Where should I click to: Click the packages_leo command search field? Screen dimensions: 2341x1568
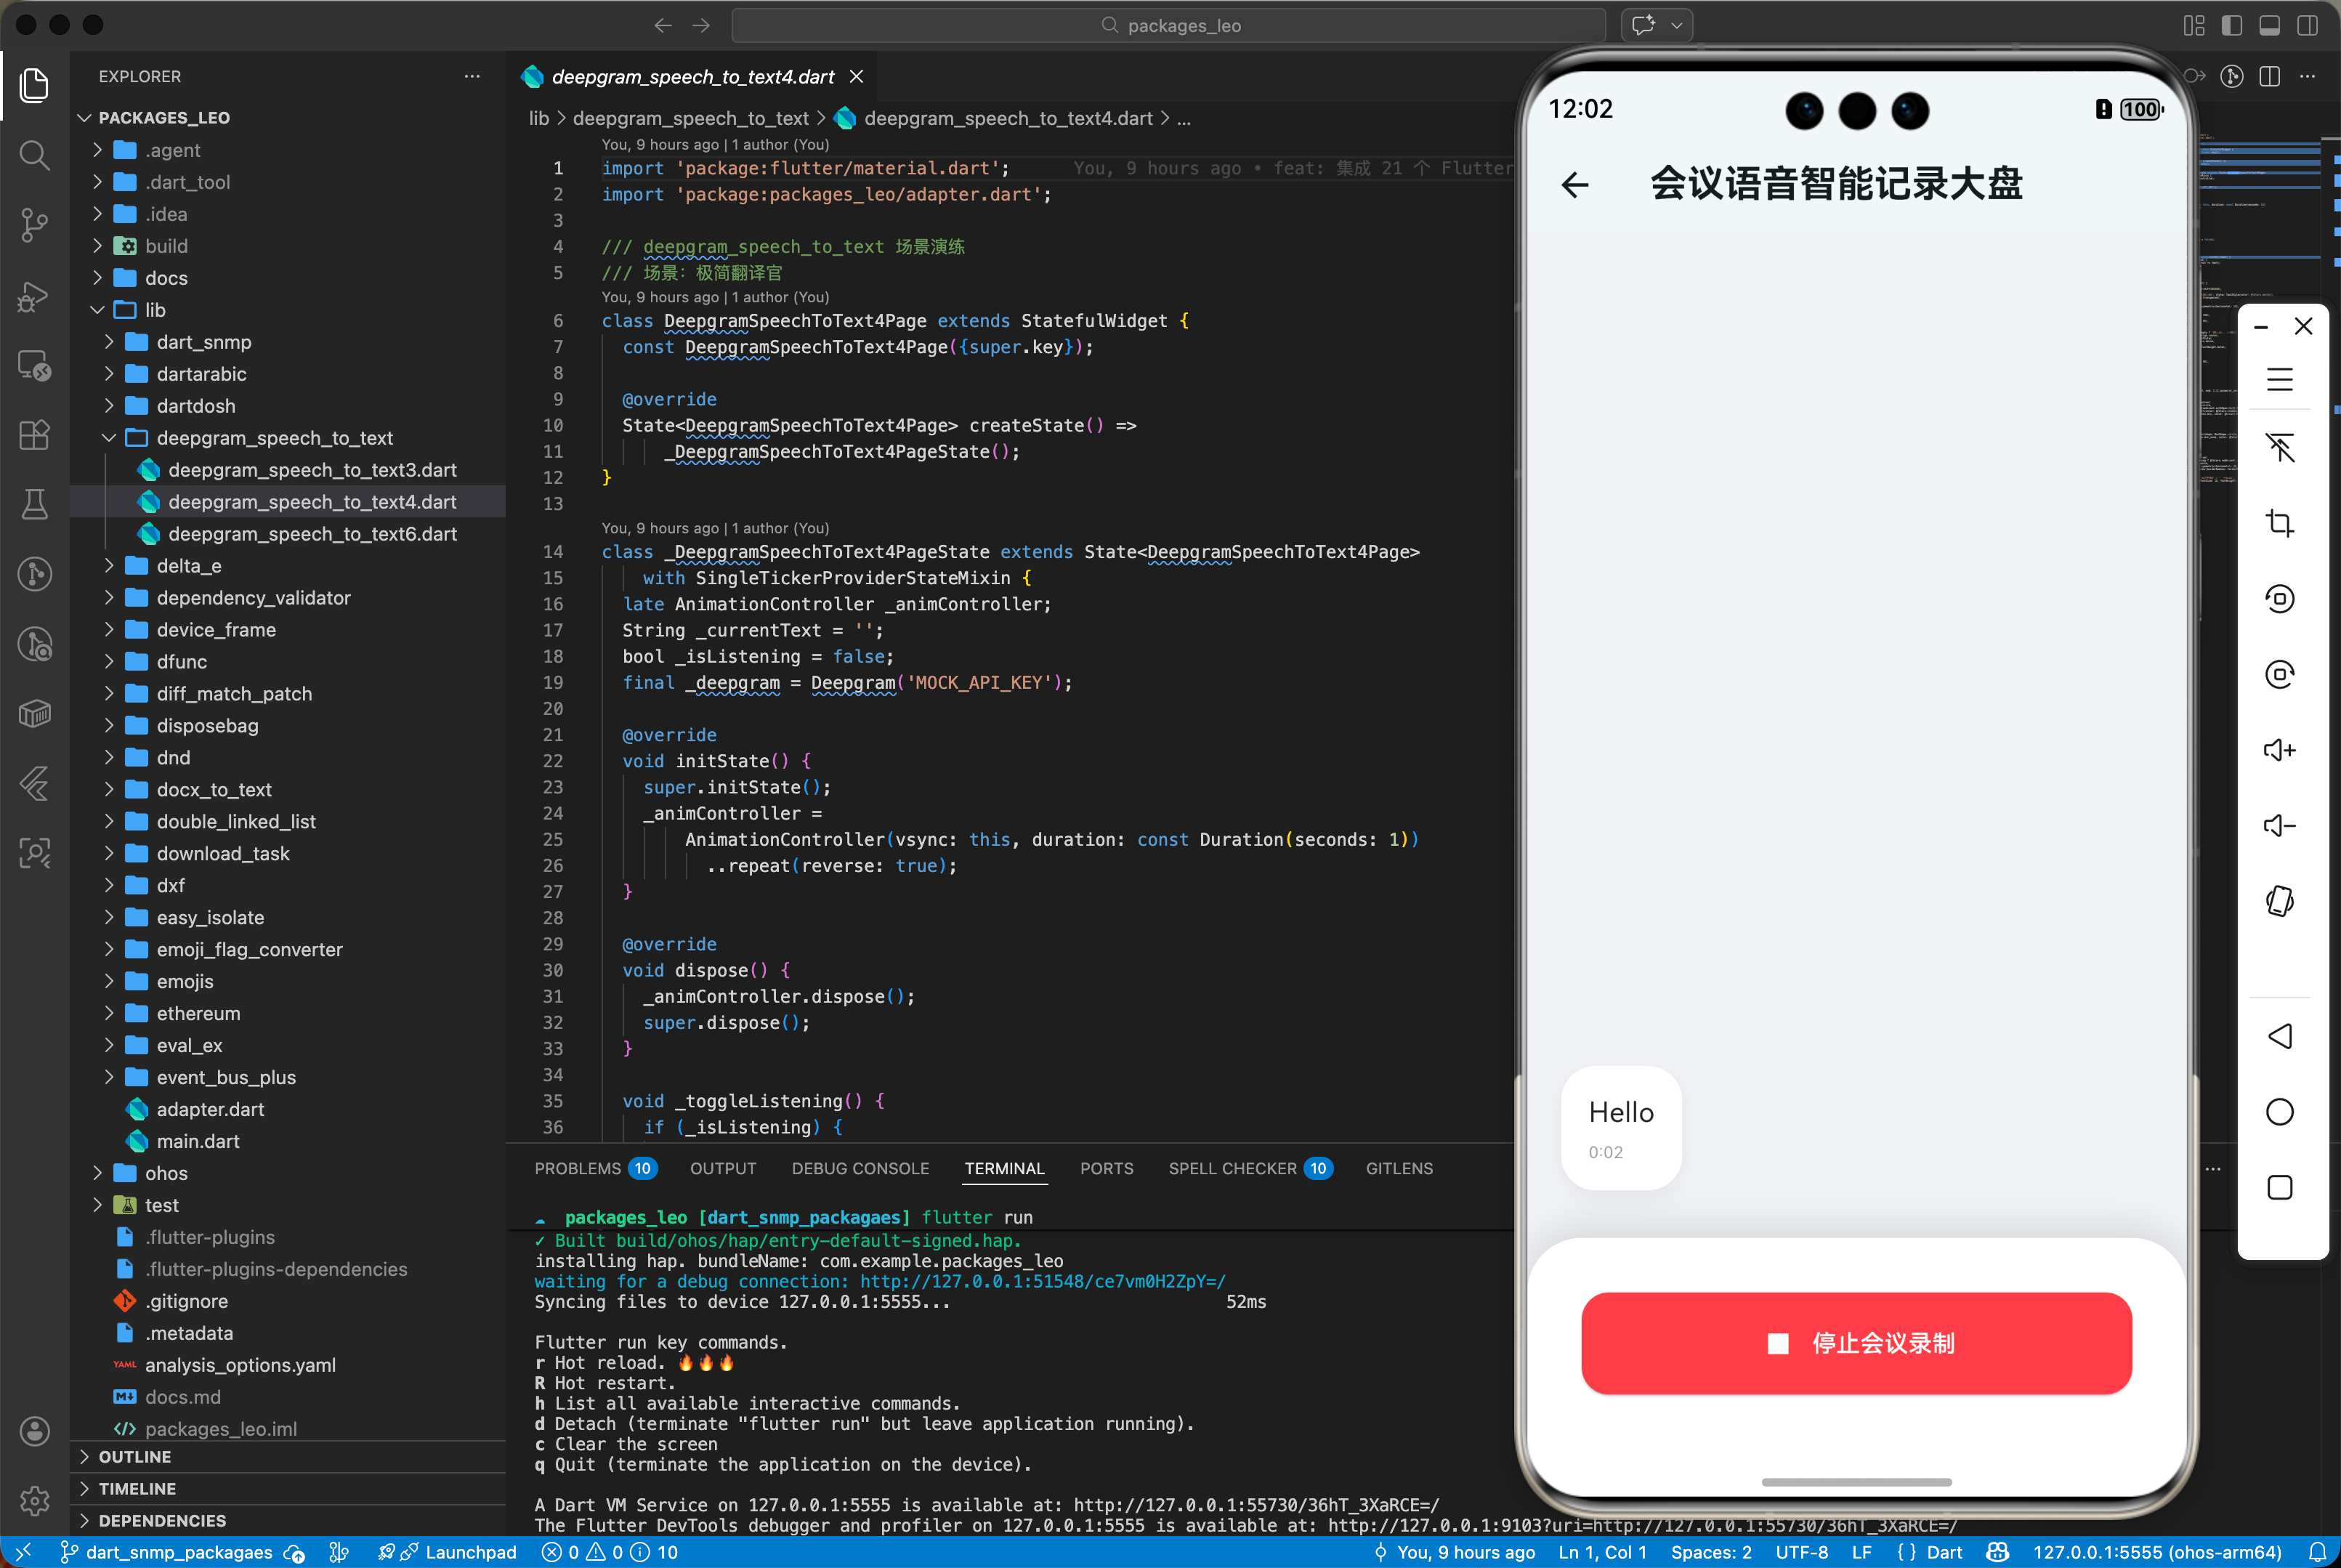click(1168, 25)
